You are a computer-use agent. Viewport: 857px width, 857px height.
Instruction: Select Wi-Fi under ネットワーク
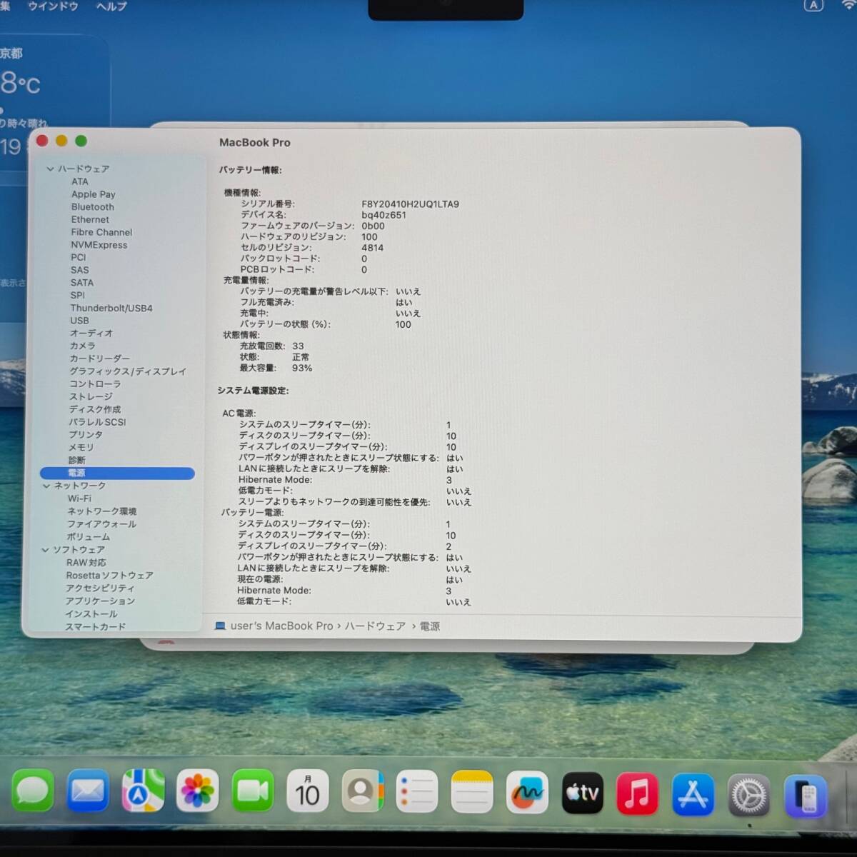[x=79, y=498]
